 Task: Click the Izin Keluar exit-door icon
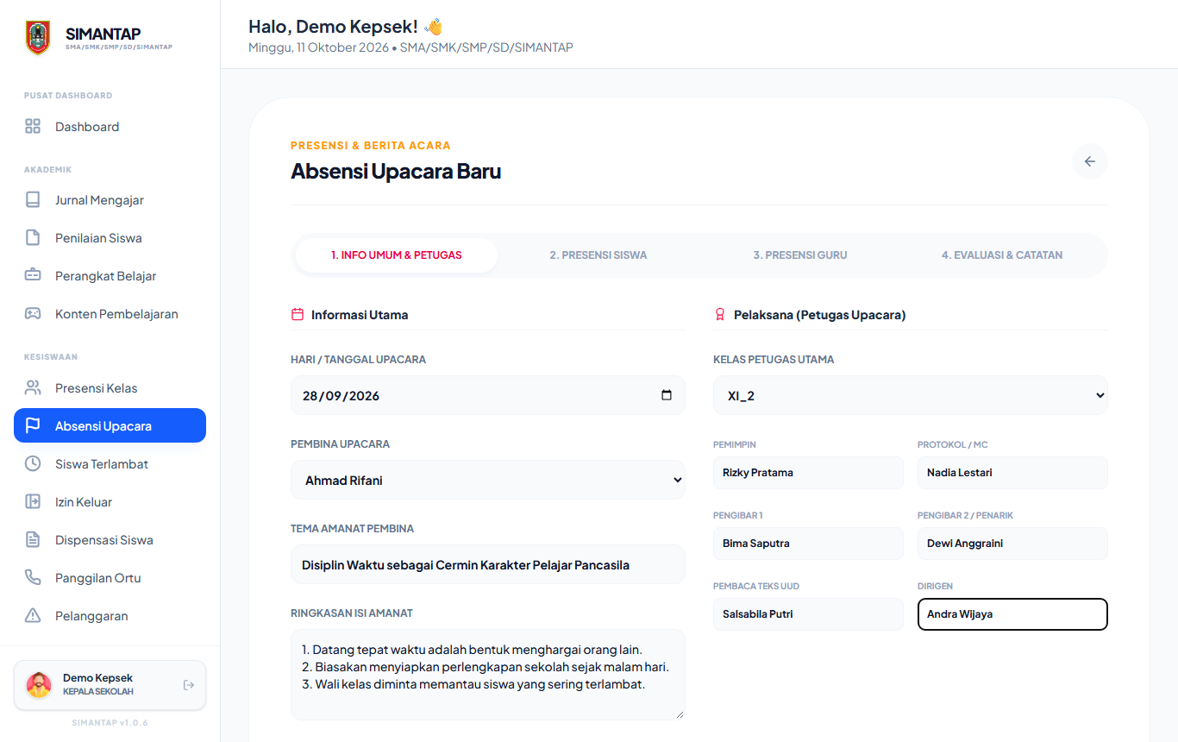33,502
